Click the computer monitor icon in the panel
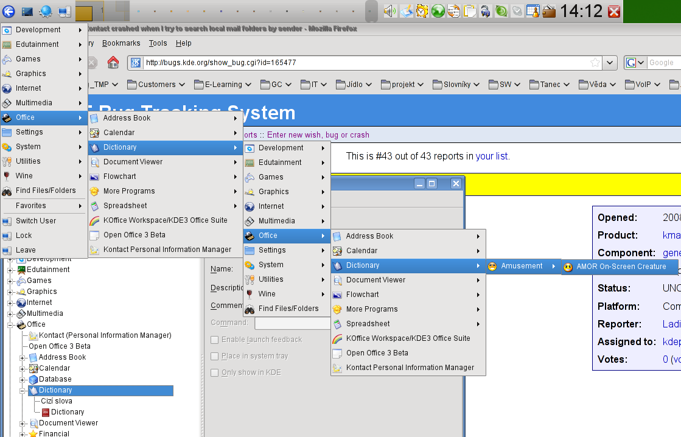The height and width of the screenshot is (437, 681). point(64,12)
